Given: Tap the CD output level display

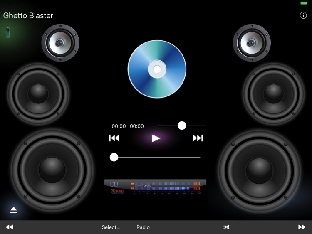Looking at the screenshot, I should (156, 187).
